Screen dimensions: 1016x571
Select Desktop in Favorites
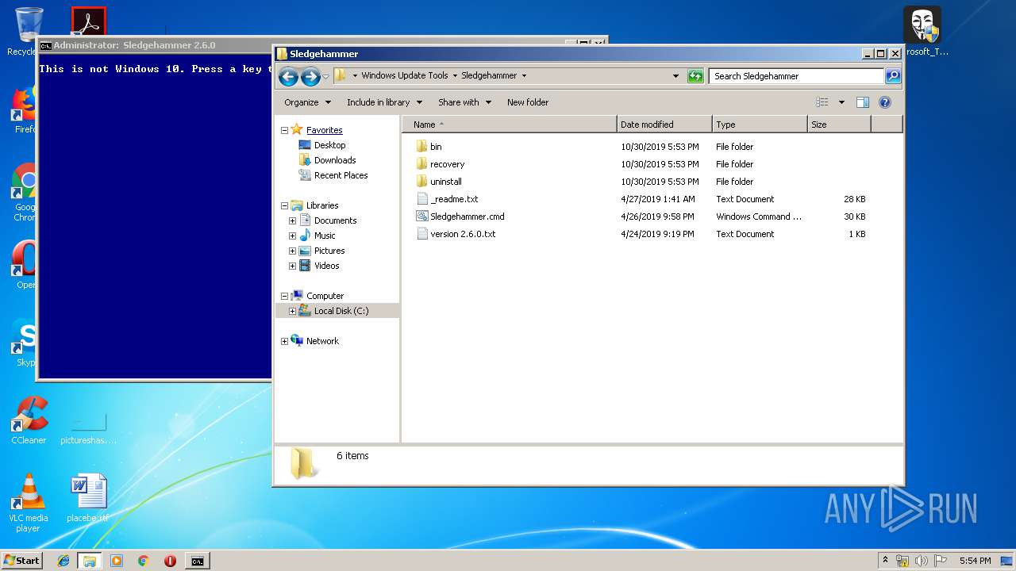[x=329, y=145]
